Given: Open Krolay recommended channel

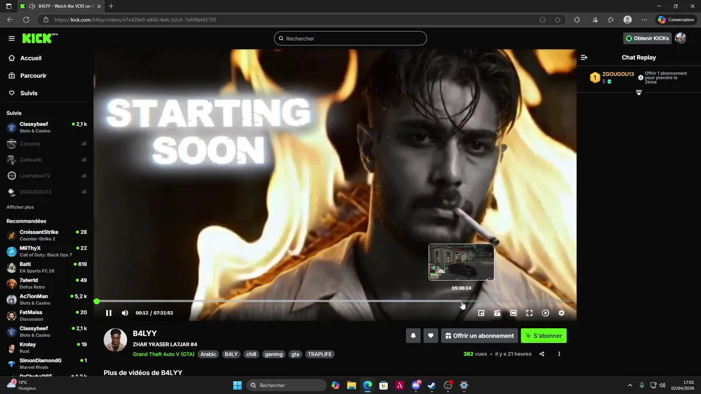Looking at the screenshot, I should pyautogui.click(x=46, y=347).
